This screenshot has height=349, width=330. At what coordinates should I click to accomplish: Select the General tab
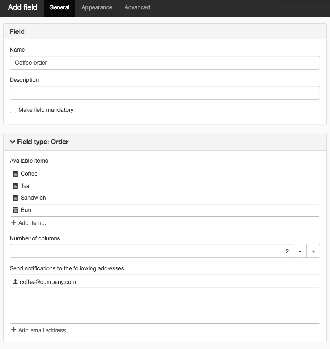tap(59, 8)
